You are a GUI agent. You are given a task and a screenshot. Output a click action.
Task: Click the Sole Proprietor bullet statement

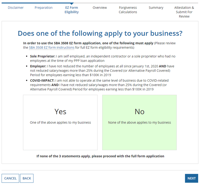point(103,58)
